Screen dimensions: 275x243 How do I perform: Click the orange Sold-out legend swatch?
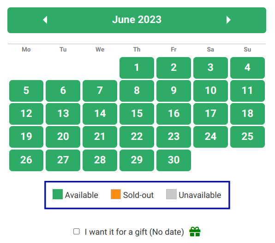(116, 194)
